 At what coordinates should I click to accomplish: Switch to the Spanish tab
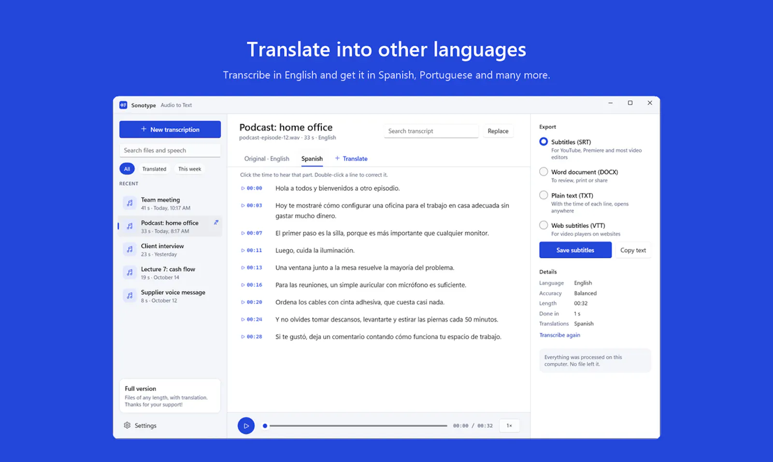[x=312, y=159]
